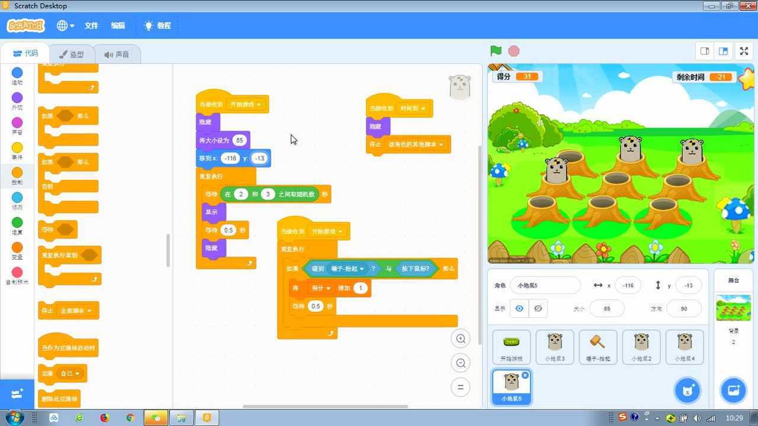Viewport: 758px width, 426px height.
Task: Click the choose a backdrop button
Action: tap(733, 390)
